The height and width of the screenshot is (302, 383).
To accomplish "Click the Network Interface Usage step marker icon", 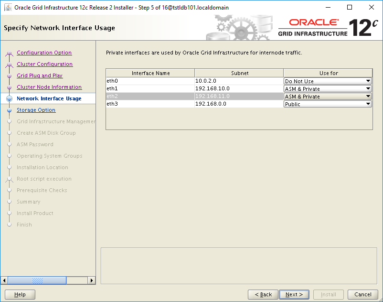I will coord(9,98).
